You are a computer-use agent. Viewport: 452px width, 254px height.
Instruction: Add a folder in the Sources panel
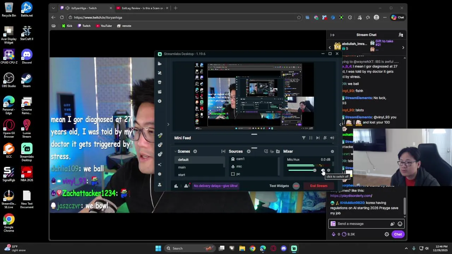(x=278, y=151)
